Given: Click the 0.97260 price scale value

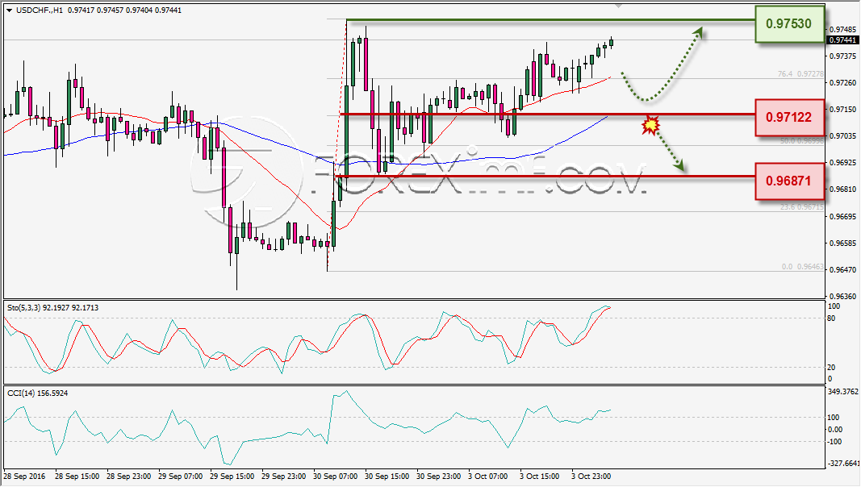Looking at the screenshot, I should coord(842,83).
